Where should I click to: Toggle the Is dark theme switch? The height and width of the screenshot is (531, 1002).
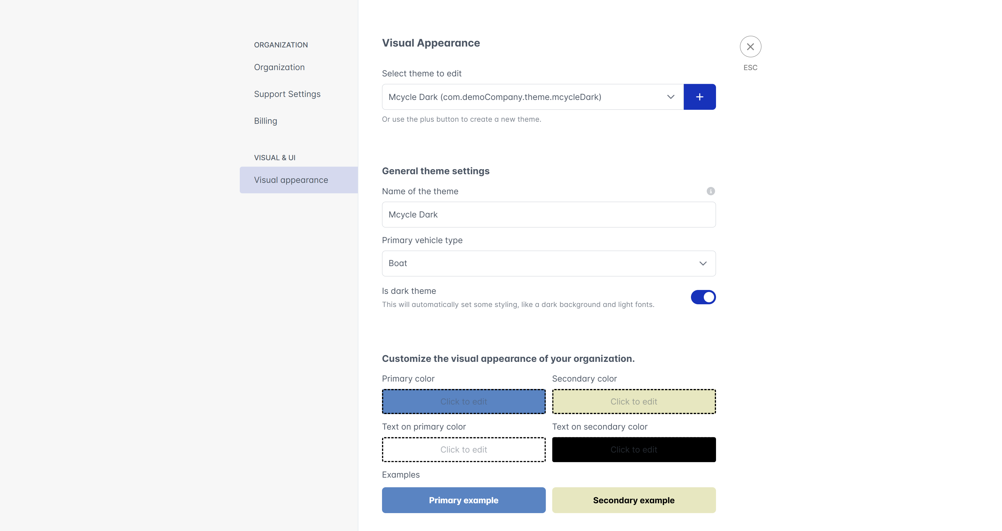703,297
